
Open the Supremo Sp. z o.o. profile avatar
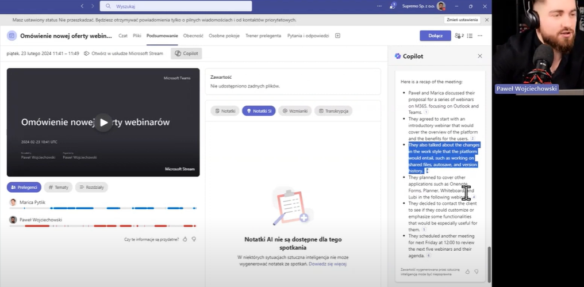(441, 6)
